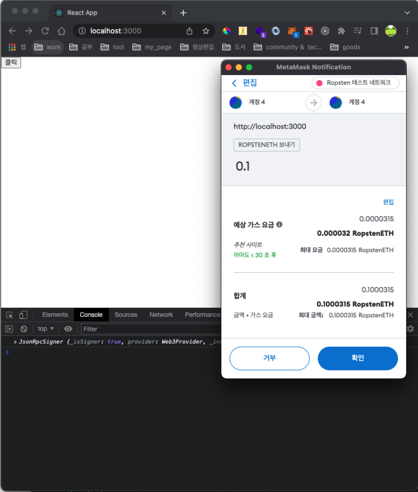Close the DevTools panel
This screenshot has width=418, height=492.
410,315
